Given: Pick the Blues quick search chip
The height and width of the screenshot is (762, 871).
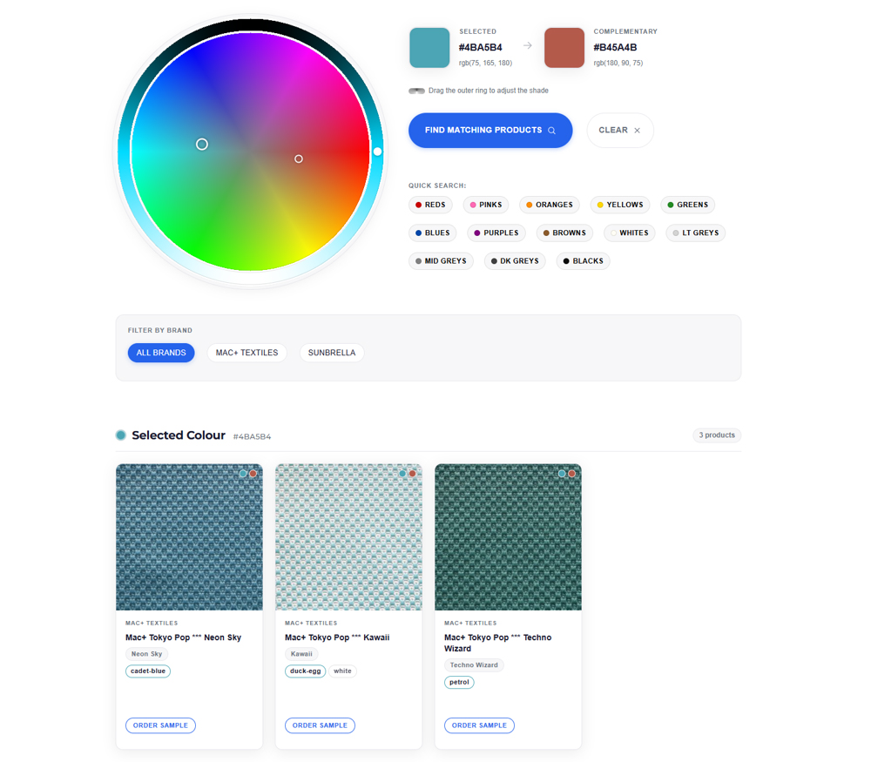Looking at the screenshot, I should coord(433,233).
